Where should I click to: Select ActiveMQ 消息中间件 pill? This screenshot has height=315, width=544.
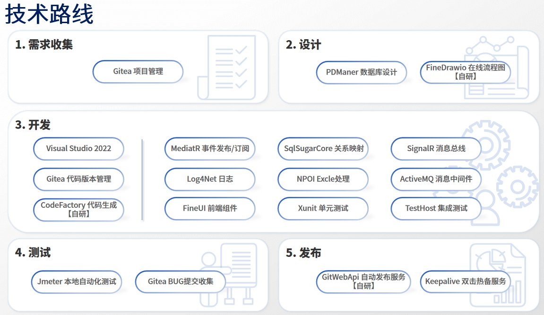click(x=436, y=179)
